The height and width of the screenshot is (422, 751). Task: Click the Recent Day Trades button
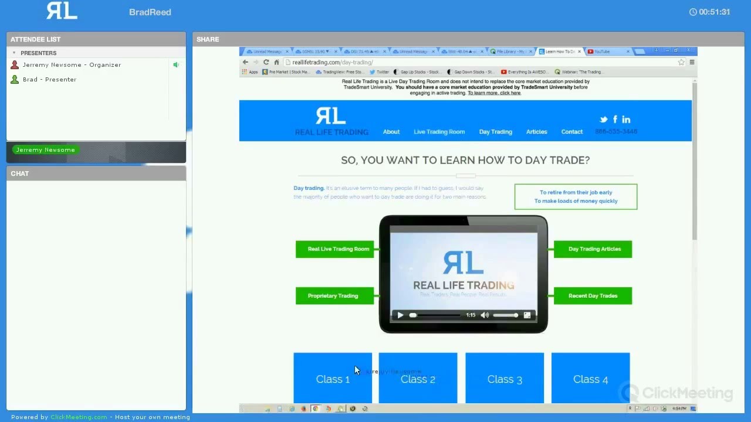(x=593, y=296)
